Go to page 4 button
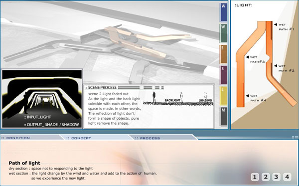Viewport: 299px width, 186px height. click(x=287, y=177)
